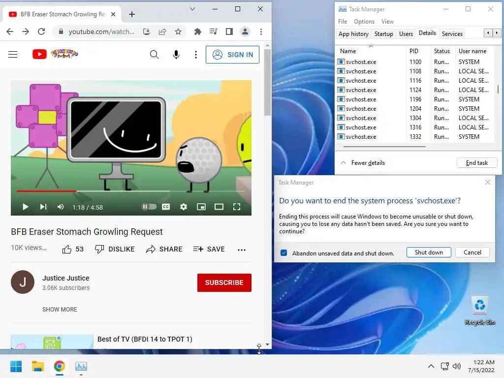
Task: Click End task button
Action: click(x=476, y=162)
